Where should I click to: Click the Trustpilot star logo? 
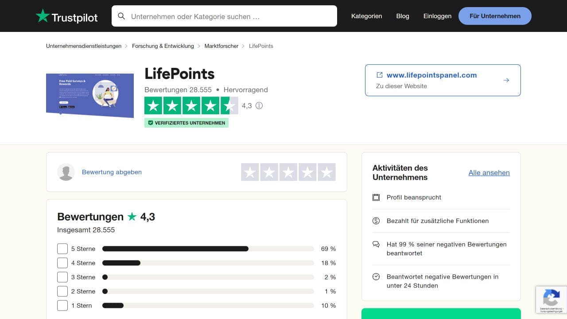tap(42, 16)
